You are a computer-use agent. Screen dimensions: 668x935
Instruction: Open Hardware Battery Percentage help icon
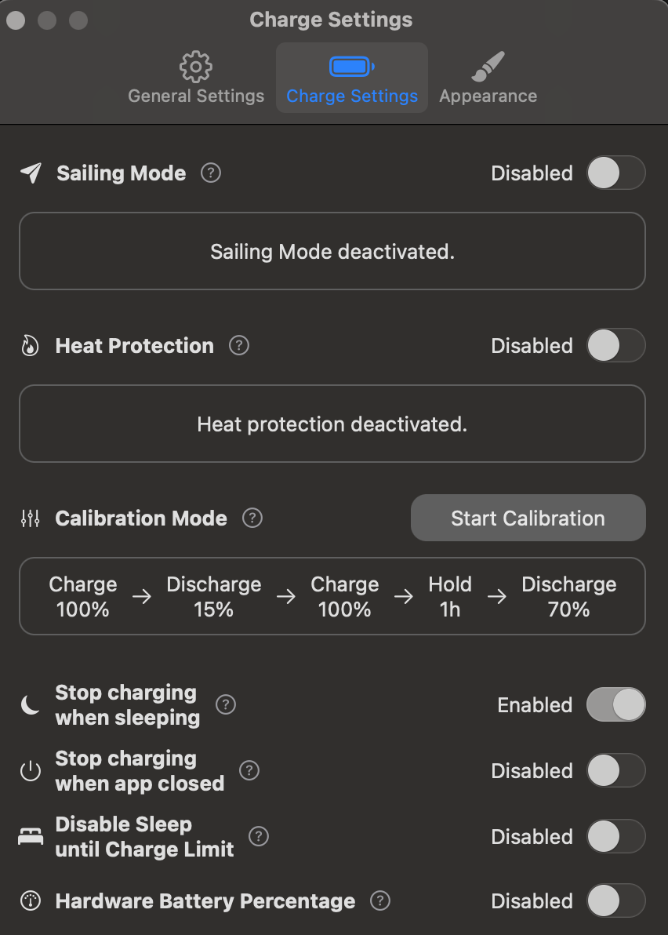380,900
